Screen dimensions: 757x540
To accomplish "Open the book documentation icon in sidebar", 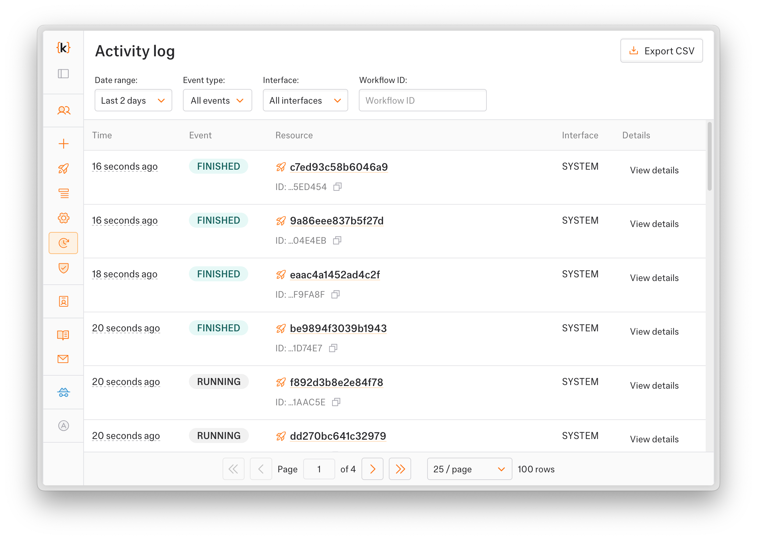I will click(x=63, y=335).
